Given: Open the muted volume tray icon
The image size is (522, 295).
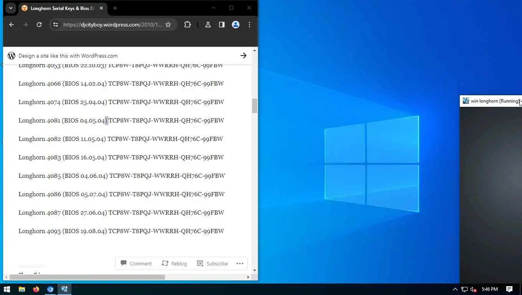Looking at the screenshot, I should click(474, 289).
